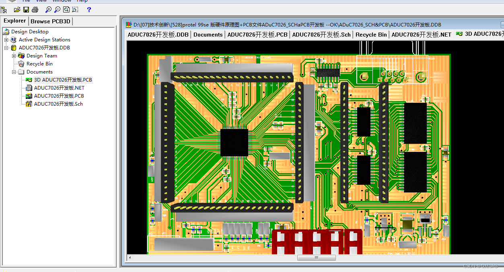This screenshot has width=504, height=272.
Task: Click the Zoom Selected Area icon
Action: 75,9
